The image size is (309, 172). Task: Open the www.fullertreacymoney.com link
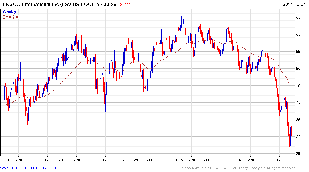coord(28,168)
